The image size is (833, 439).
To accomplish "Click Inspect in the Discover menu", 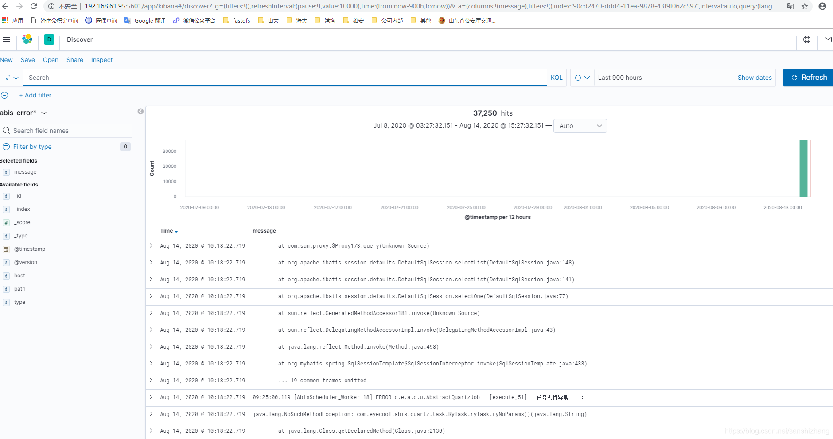I will pos(102,60).
